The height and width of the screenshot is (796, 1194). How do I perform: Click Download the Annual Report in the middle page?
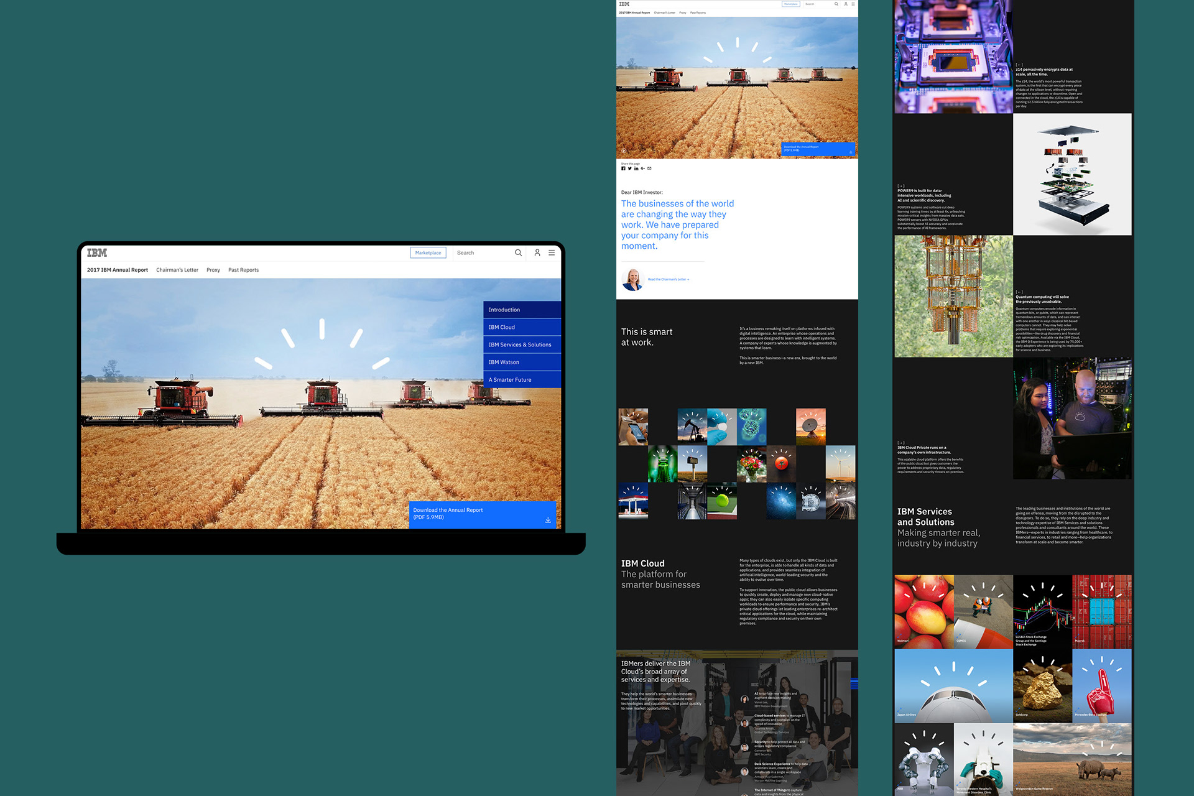tap(818, 149)
